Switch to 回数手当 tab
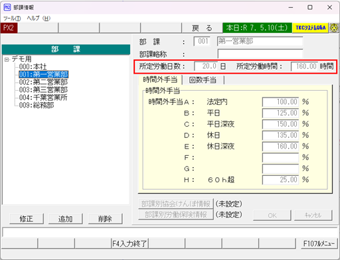The height and width of the screenshot is (260, 340). pyautogui.click(x=203, y=80)
